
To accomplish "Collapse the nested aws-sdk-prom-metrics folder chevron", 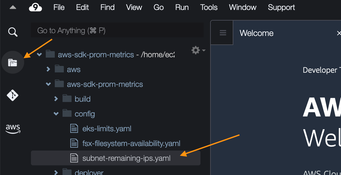I will [x=48, y=84].
